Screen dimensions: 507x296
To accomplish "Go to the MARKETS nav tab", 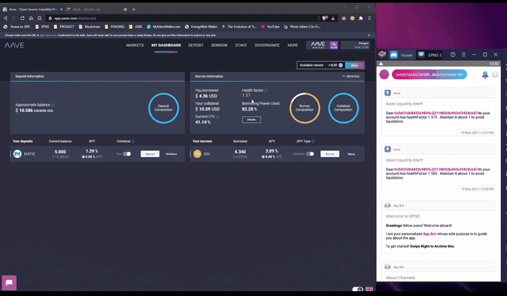I will point(135,45).
